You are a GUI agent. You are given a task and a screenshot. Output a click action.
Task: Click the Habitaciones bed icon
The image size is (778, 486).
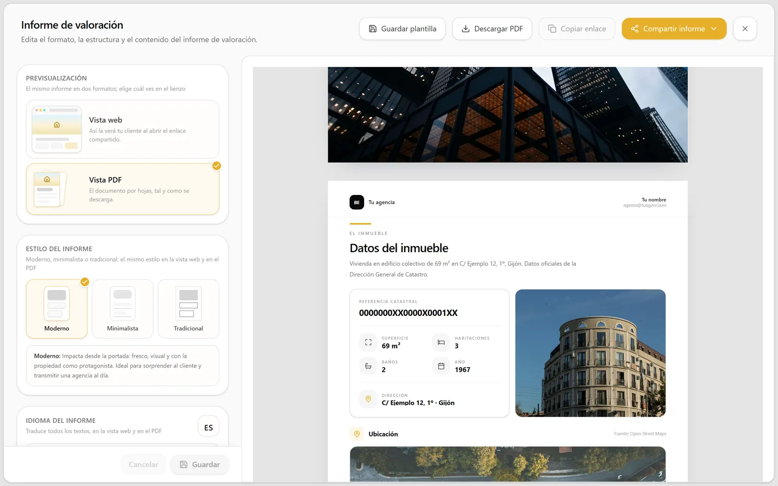(x=441, y=342)
